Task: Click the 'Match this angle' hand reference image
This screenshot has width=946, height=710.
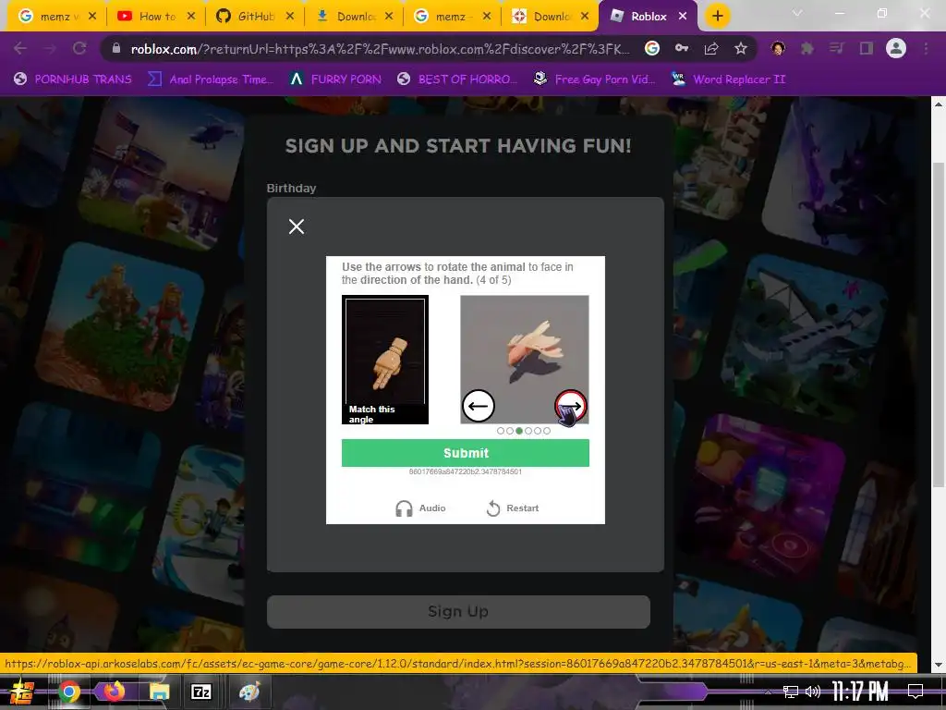Action: tap(385, 360)
